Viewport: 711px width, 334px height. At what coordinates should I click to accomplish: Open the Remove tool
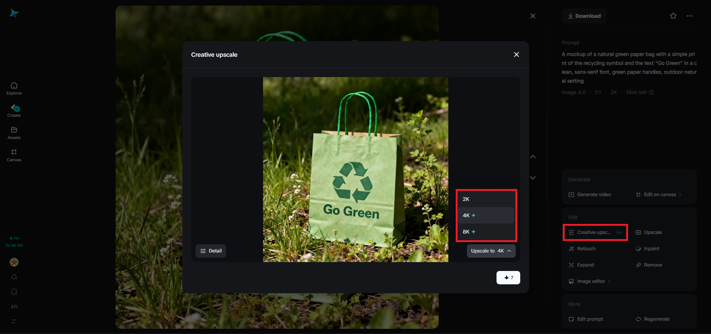coord(649,265)
